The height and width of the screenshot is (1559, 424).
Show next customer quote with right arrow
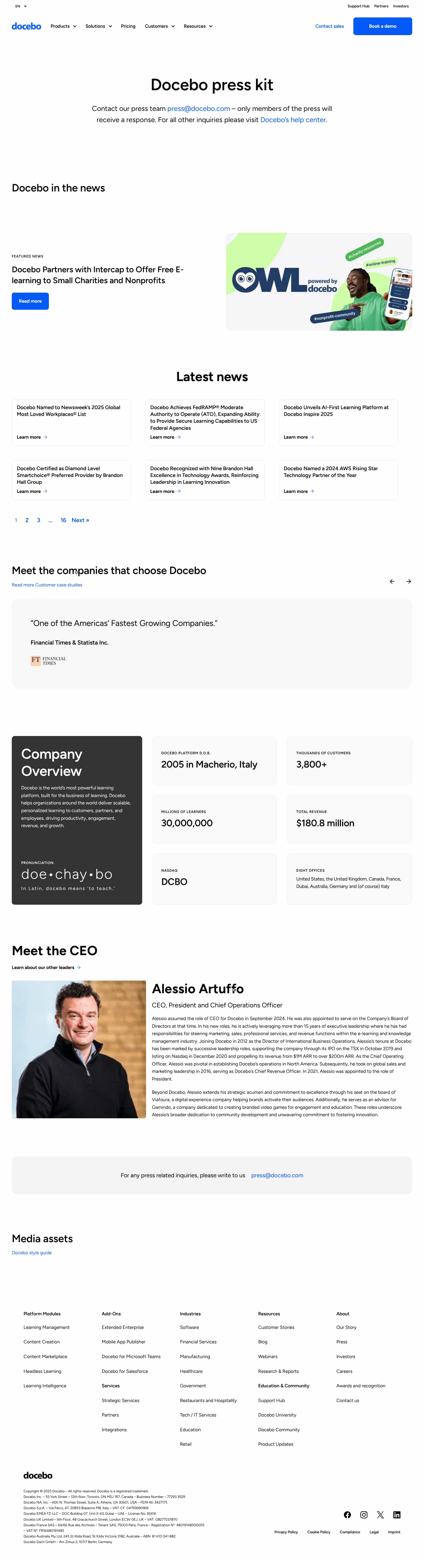408,581
